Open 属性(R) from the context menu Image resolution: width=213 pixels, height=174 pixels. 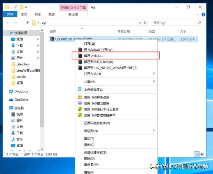click(x=89, y=172)
